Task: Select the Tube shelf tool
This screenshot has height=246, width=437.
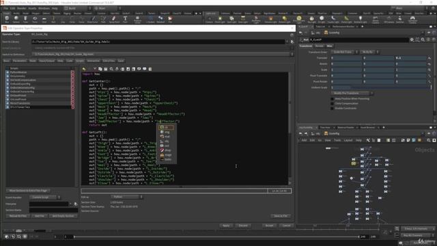Action: [x=25, y=19]
